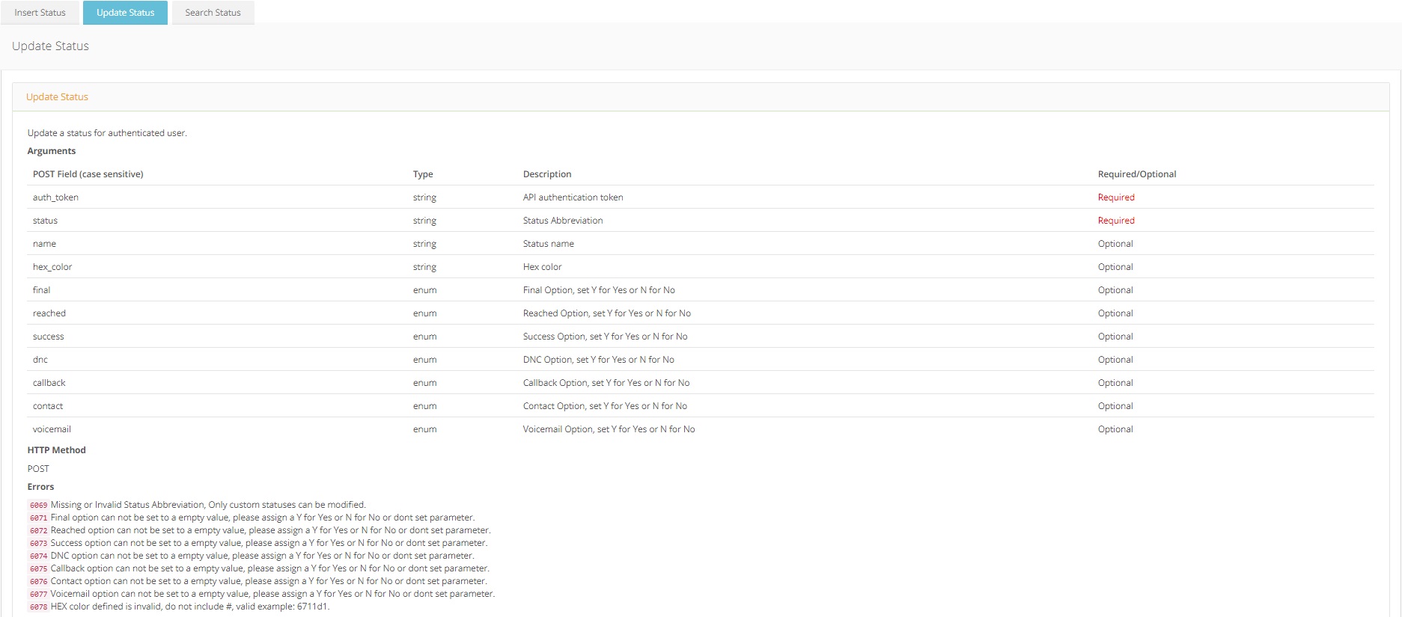Click the red Required label in status row
The image size is (1402, 617).
coord(1115,221)
